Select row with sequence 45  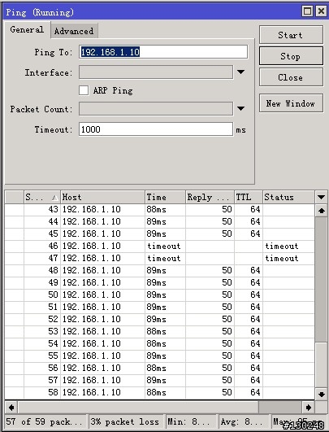click(159, 233)
